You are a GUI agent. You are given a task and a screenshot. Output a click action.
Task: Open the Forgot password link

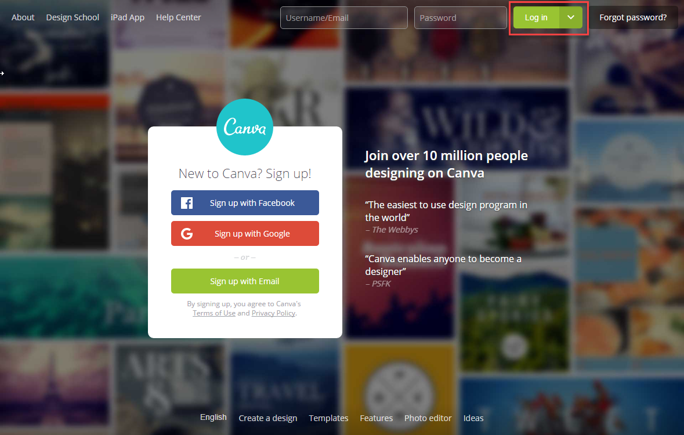633,17
